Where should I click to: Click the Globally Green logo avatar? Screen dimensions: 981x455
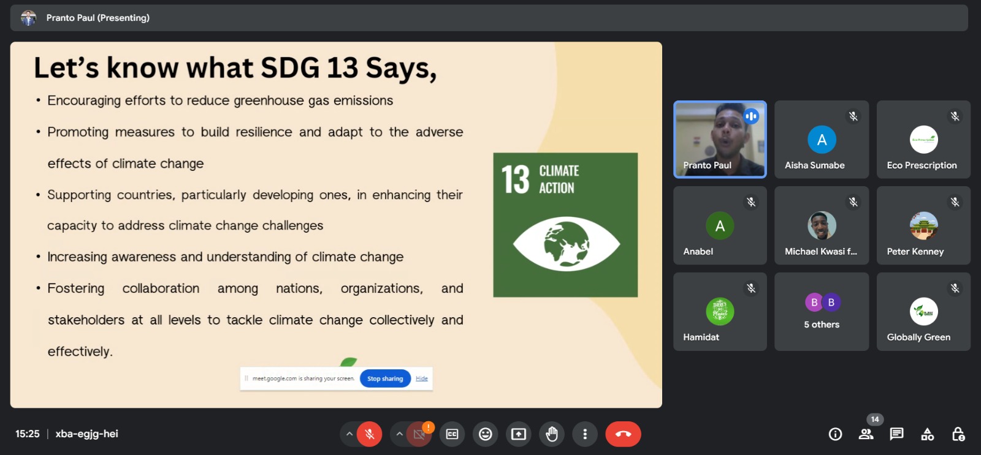[923, 312]
